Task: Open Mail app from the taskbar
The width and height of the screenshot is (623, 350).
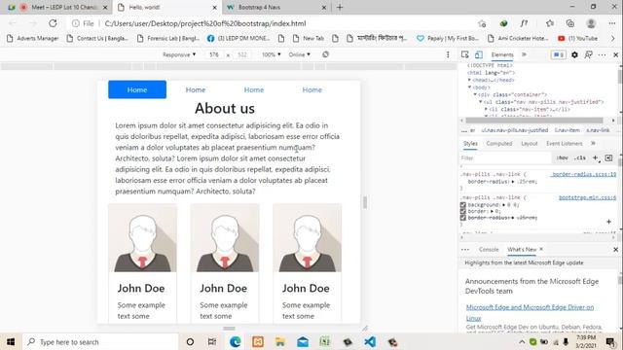Action: click(x=303, y=341)
